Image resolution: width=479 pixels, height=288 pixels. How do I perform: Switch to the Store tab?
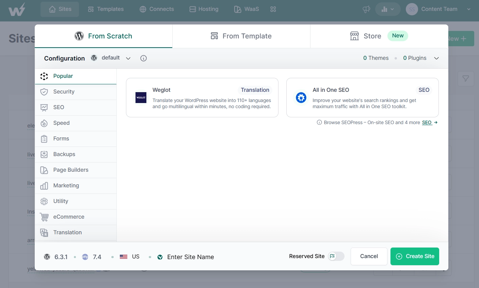379,36
